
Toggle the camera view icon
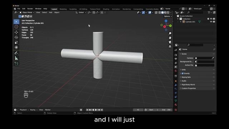click(x=170, y=42)
